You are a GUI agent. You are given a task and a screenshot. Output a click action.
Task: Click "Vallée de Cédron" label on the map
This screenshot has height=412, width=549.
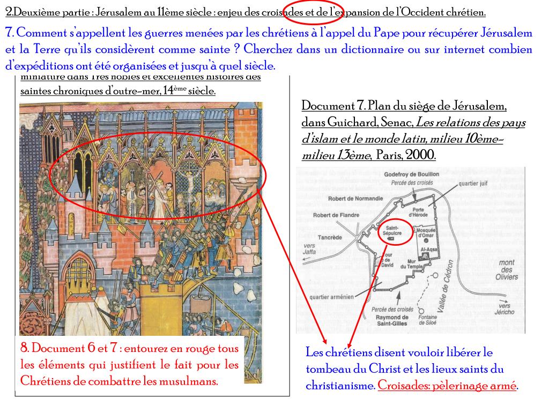(444, 286)
